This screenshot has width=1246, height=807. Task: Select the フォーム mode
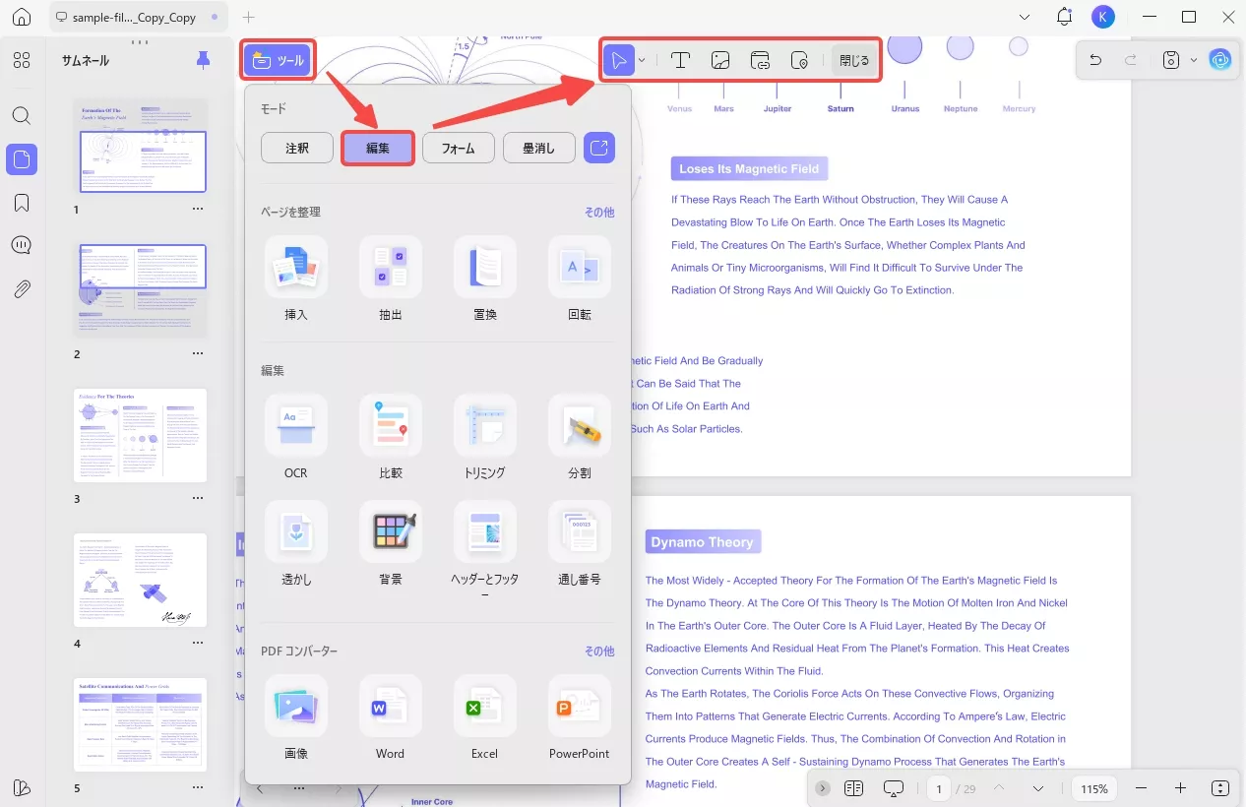[x=458, y=149]
